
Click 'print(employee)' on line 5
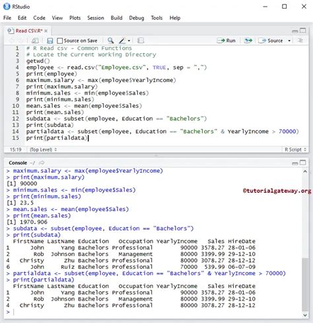(52, 73)
